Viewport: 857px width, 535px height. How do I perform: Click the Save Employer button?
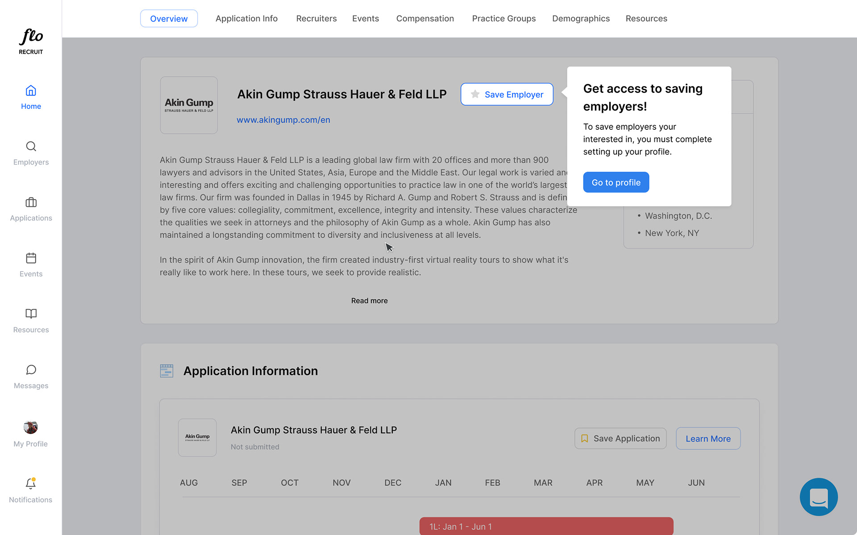[x=507, y=95]
